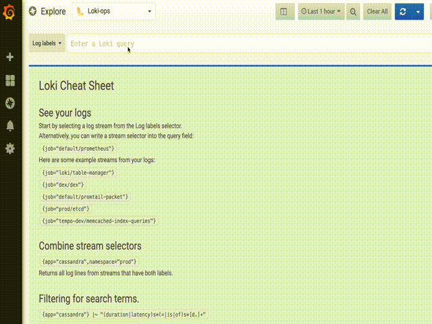
Task: Click the split view pane button
Action: (x=285, y=11)
